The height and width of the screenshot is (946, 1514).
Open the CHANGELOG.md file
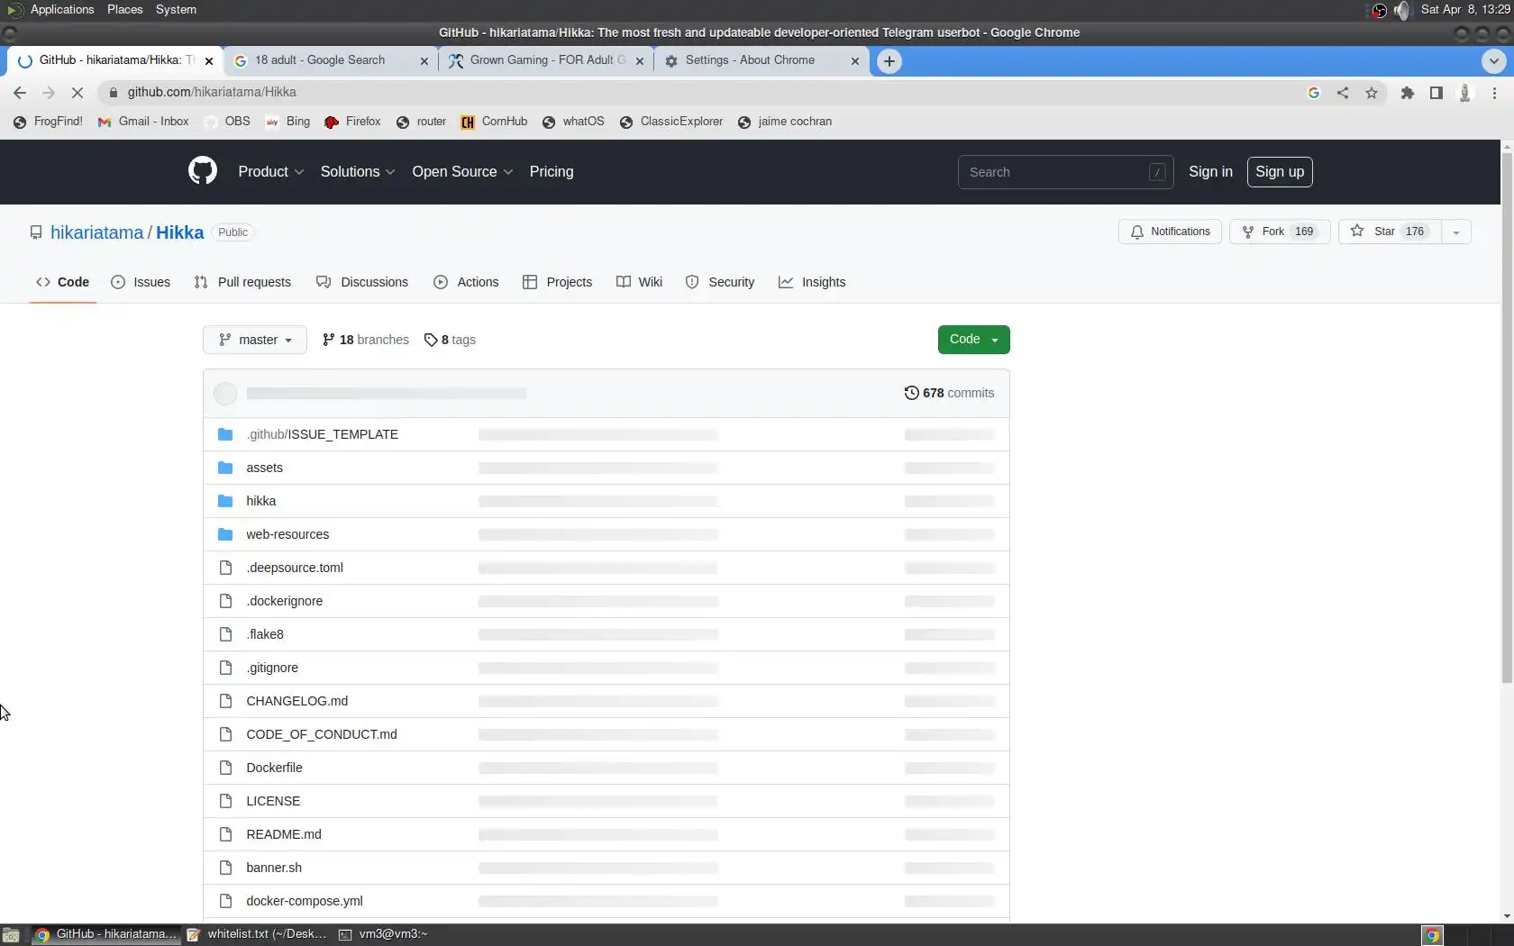pos(296,701)
